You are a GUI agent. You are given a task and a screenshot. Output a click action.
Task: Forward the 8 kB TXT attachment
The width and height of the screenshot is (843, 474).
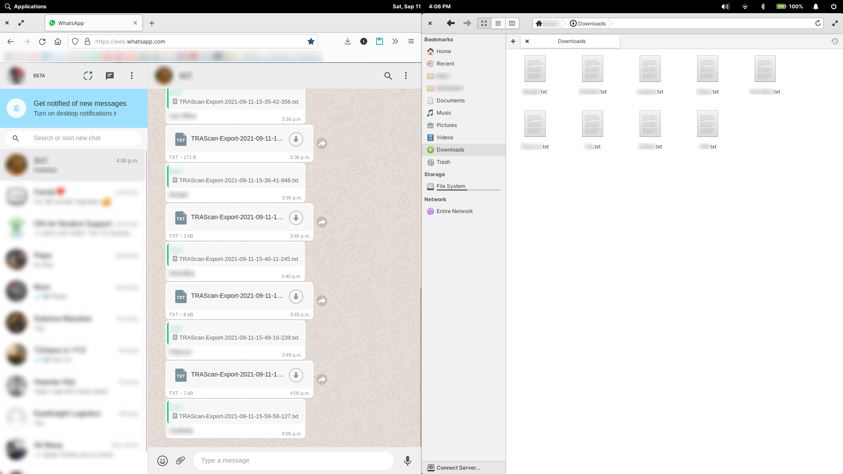[x=322, y=301]
